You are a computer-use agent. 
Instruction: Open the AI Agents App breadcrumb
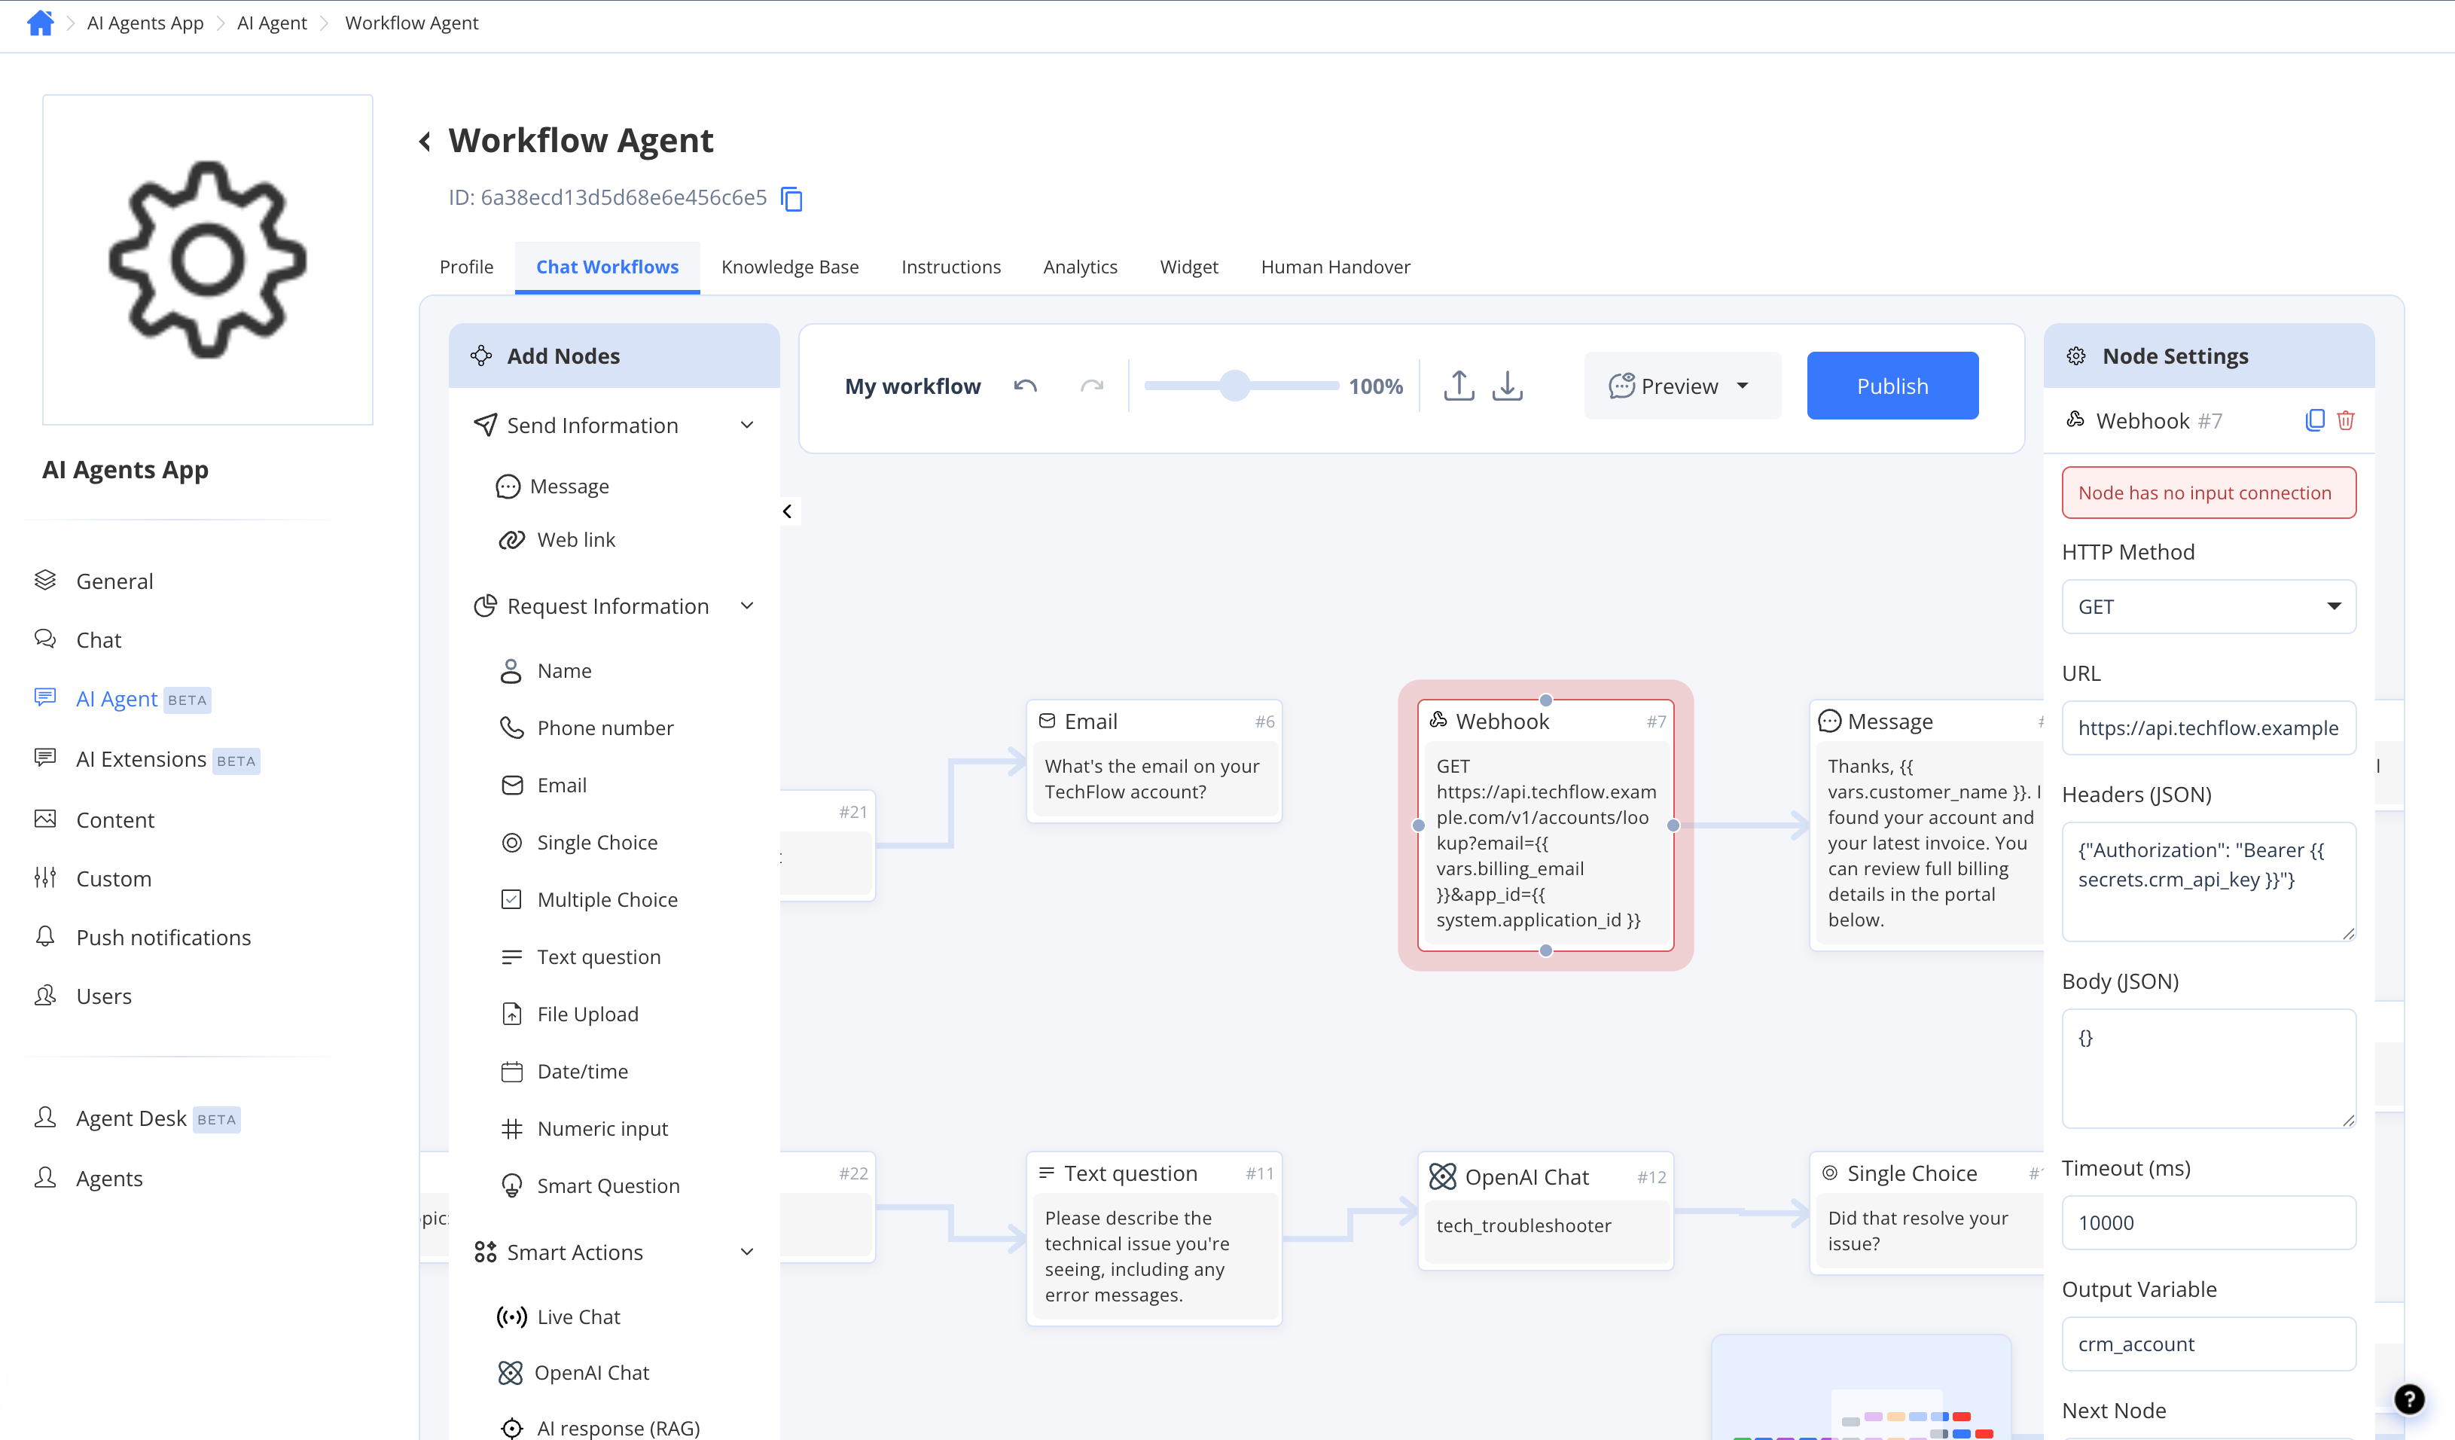point(145,23)
